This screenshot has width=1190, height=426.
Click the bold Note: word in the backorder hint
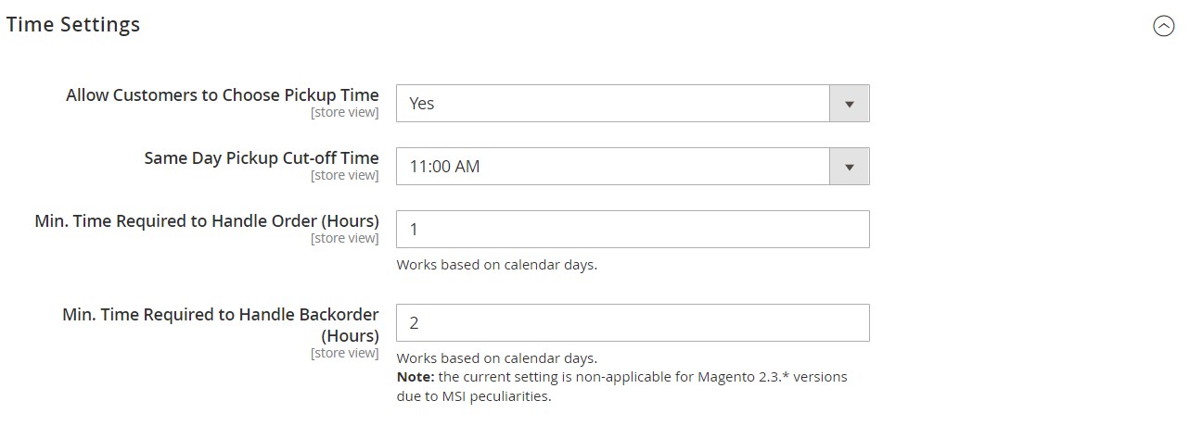pos(415,377)
